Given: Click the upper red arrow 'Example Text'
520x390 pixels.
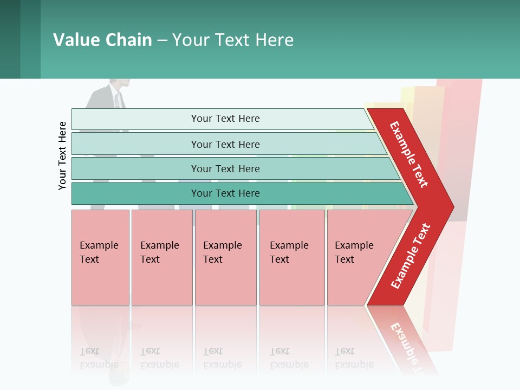Looking at the screenshot, I should [409, 154].
